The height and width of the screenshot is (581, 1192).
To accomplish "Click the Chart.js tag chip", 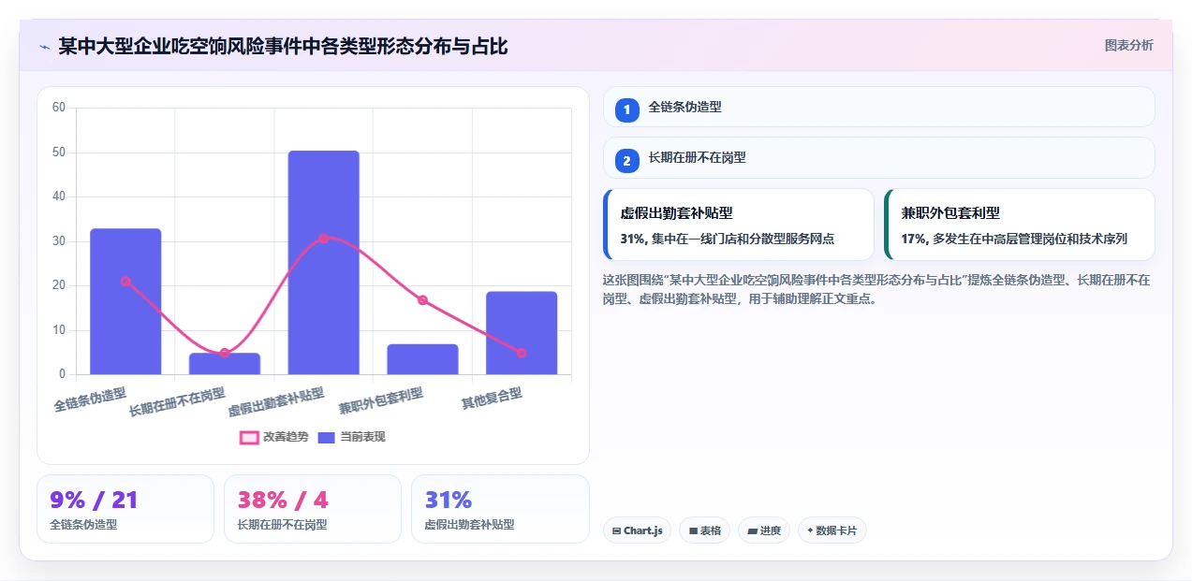I will point(637,530).
